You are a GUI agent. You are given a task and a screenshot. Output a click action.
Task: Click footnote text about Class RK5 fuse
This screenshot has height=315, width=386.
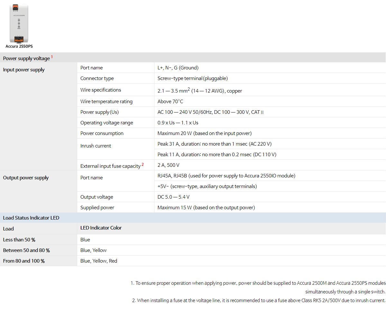coord(259,301)
